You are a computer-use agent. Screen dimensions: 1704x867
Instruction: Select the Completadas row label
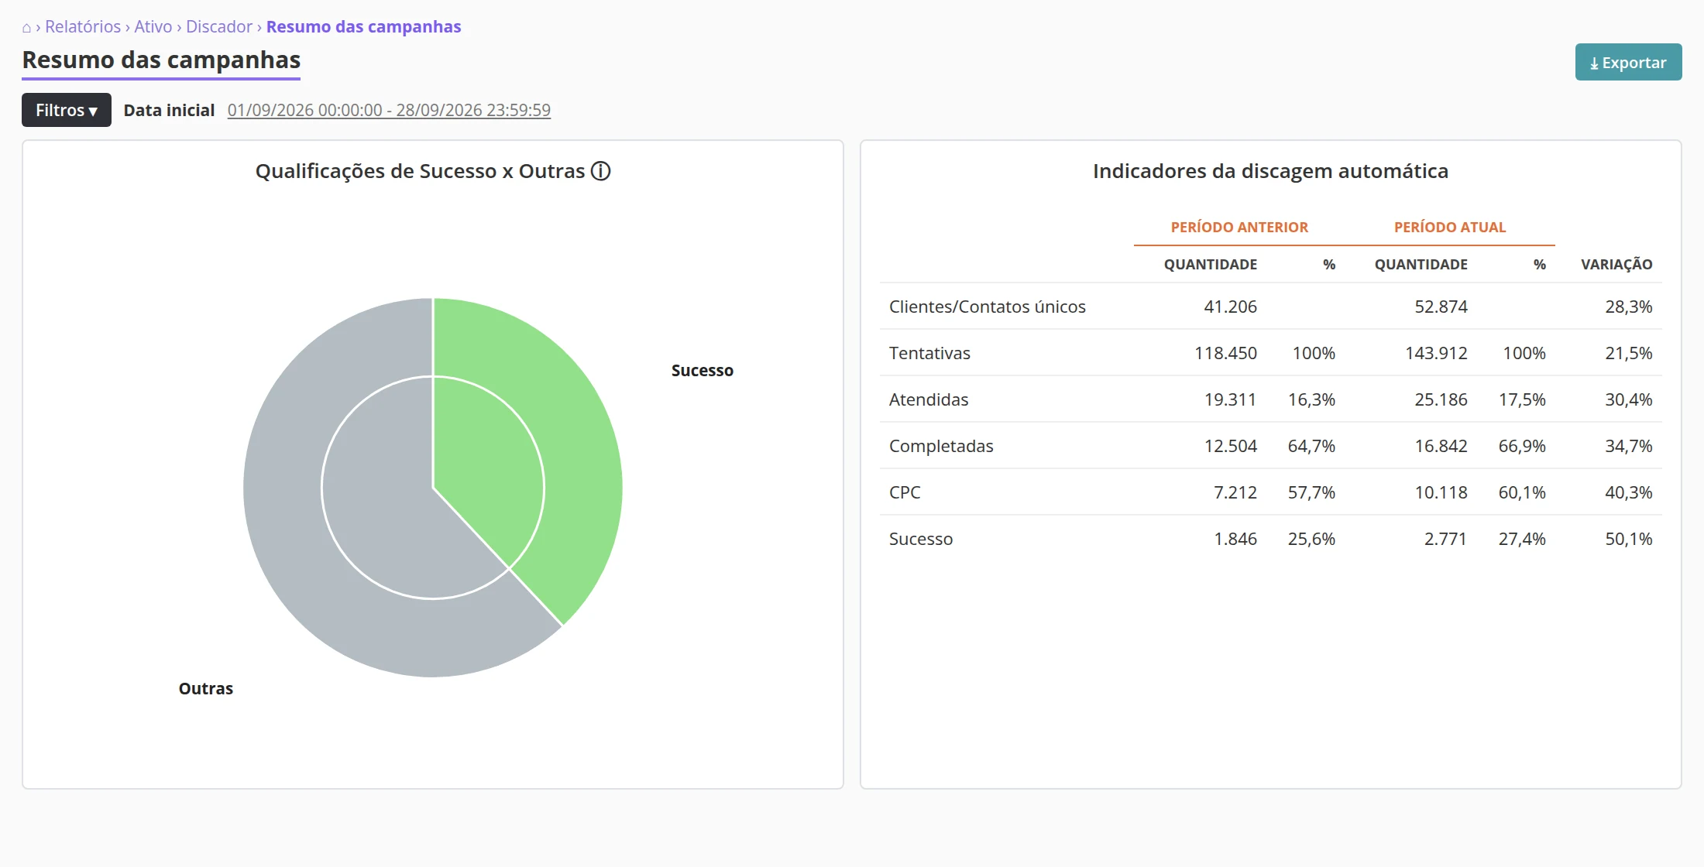(941, 446)
